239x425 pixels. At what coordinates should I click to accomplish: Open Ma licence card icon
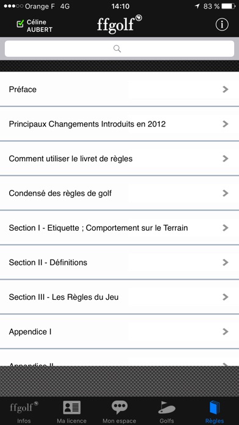(72, 407)
